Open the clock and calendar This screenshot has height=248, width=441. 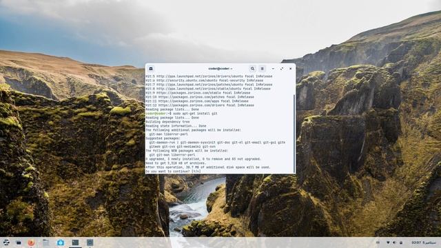(423, 242)
